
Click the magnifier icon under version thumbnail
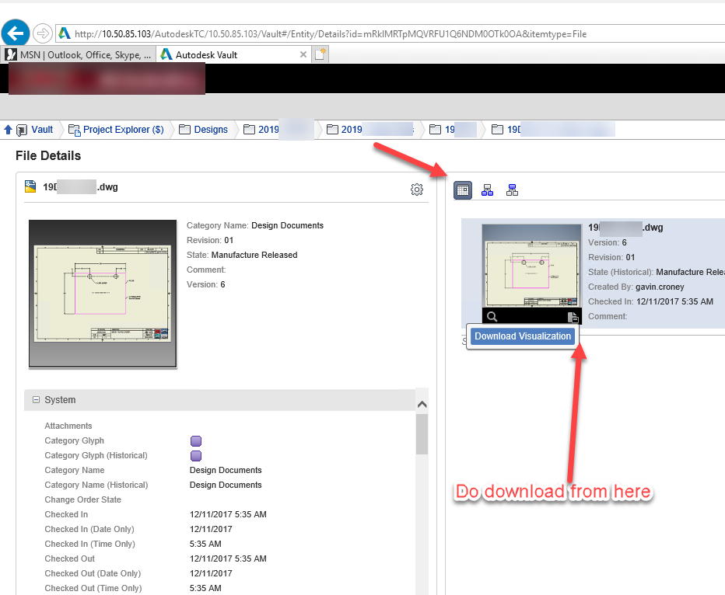[492, 317]
